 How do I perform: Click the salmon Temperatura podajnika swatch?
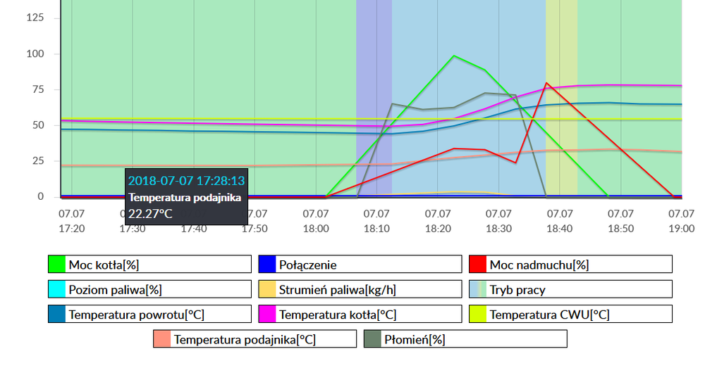(x=162, y=339)
